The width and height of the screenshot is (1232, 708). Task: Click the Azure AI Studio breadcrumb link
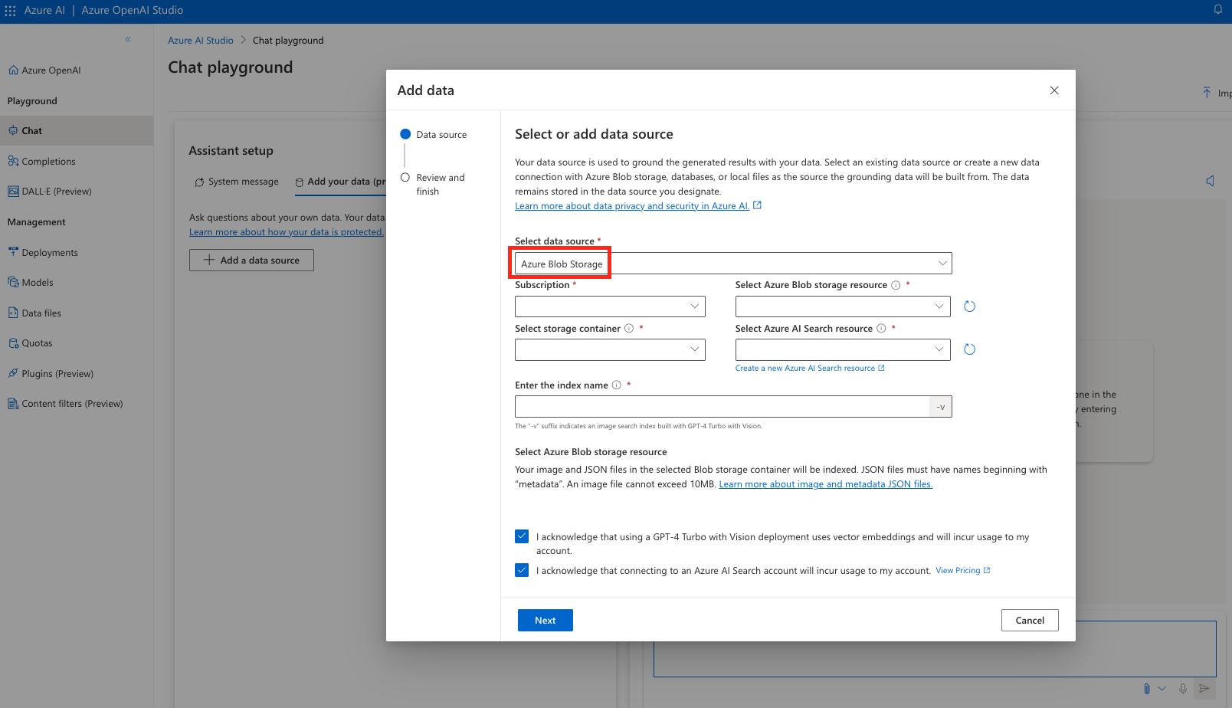pyautogui.click(x=201, y=41)
